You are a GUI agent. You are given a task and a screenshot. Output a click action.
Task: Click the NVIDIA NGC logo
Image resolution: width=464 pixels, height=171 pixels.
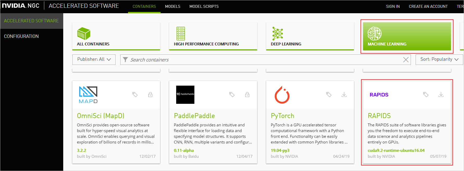(21, 6)
